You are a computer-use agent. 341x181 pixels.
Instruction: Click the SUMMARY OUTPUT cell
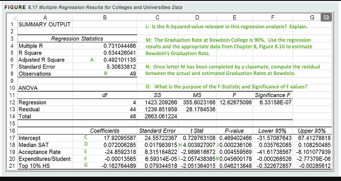45,25
